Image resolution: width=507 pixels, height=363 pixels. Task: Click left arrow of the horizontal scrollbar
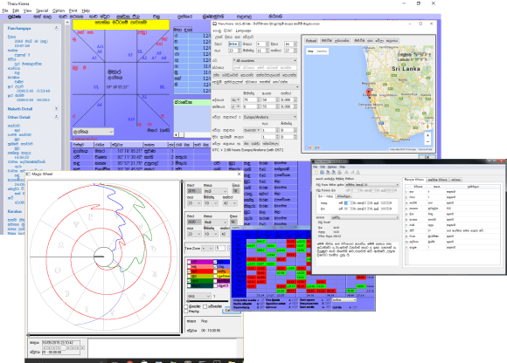click(x=177, y=135)
